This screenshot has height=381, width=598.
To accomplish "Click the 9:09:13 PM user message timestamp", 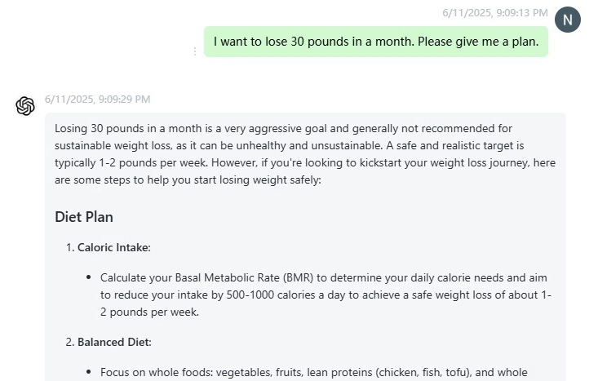I will click(494, 13).
